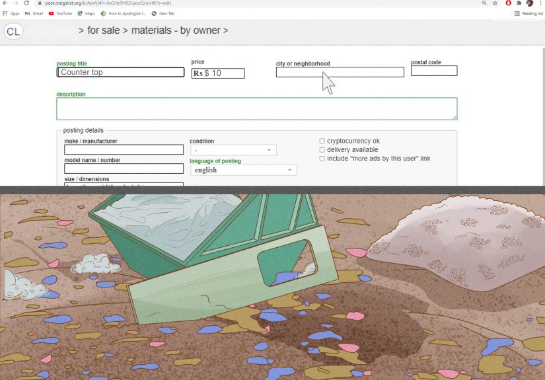Screen dimensions: 545x380
Task: Open the language of posting dropdown
Action: pyautogui.click(x=243, y=171)
